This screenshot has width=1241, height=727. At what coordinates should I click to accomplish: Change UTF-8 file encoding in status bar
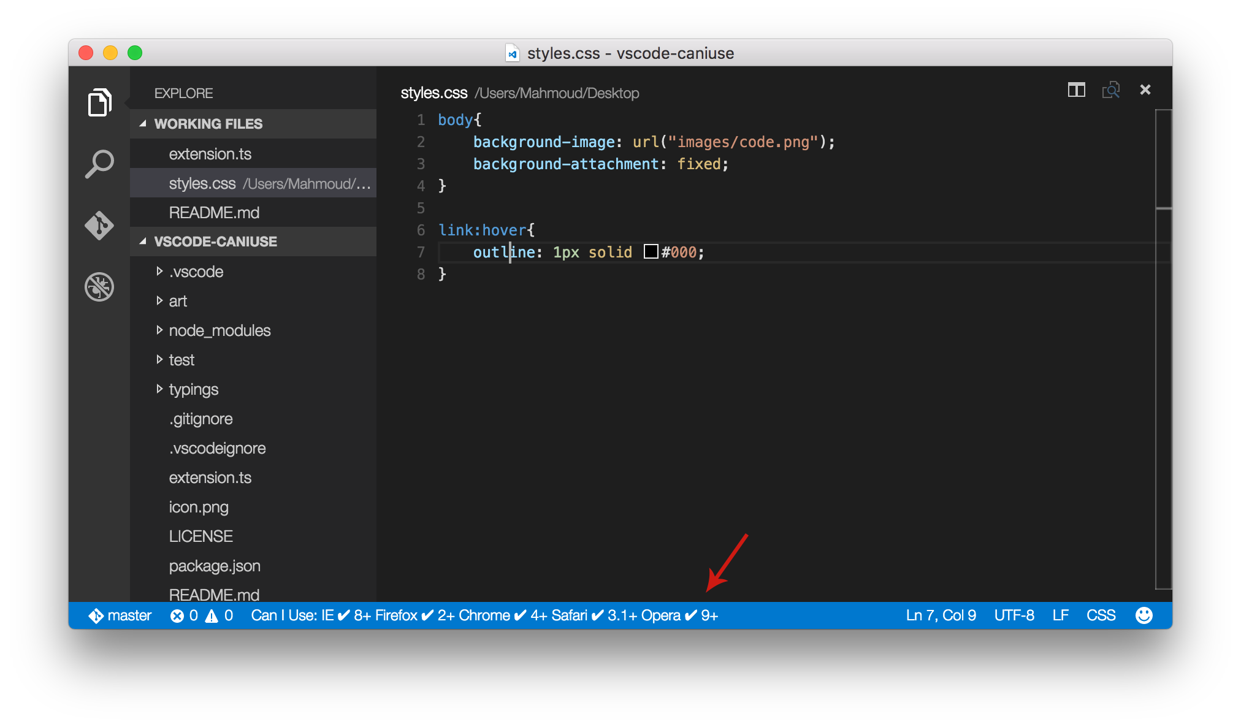pyautogui.click(x=1014, y=615)
